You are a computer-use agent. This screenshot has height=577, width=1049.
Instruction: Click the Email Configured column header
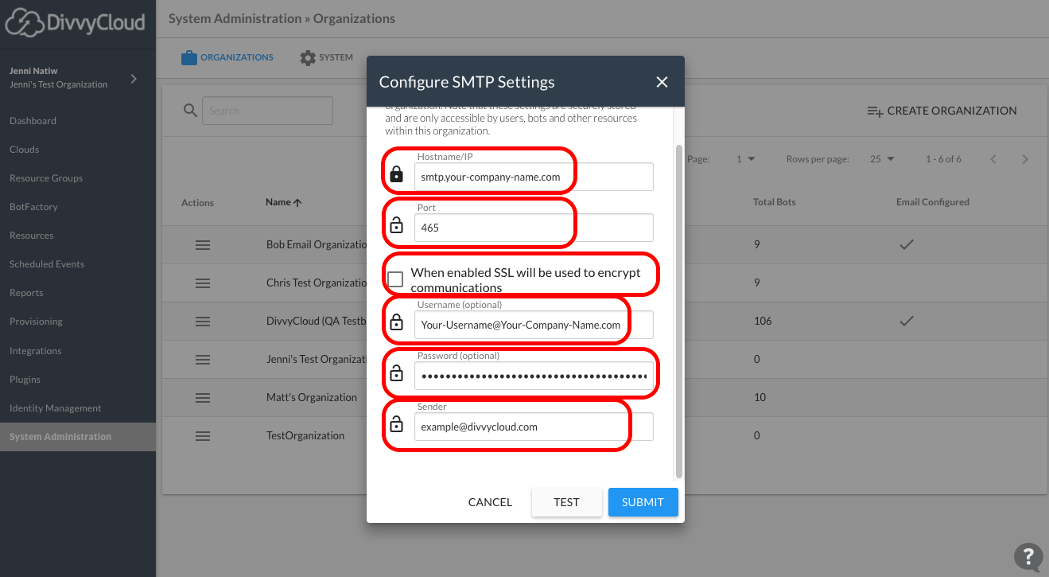[933, 202]
